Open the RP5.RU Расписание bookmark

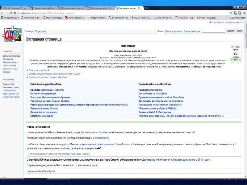141,18
